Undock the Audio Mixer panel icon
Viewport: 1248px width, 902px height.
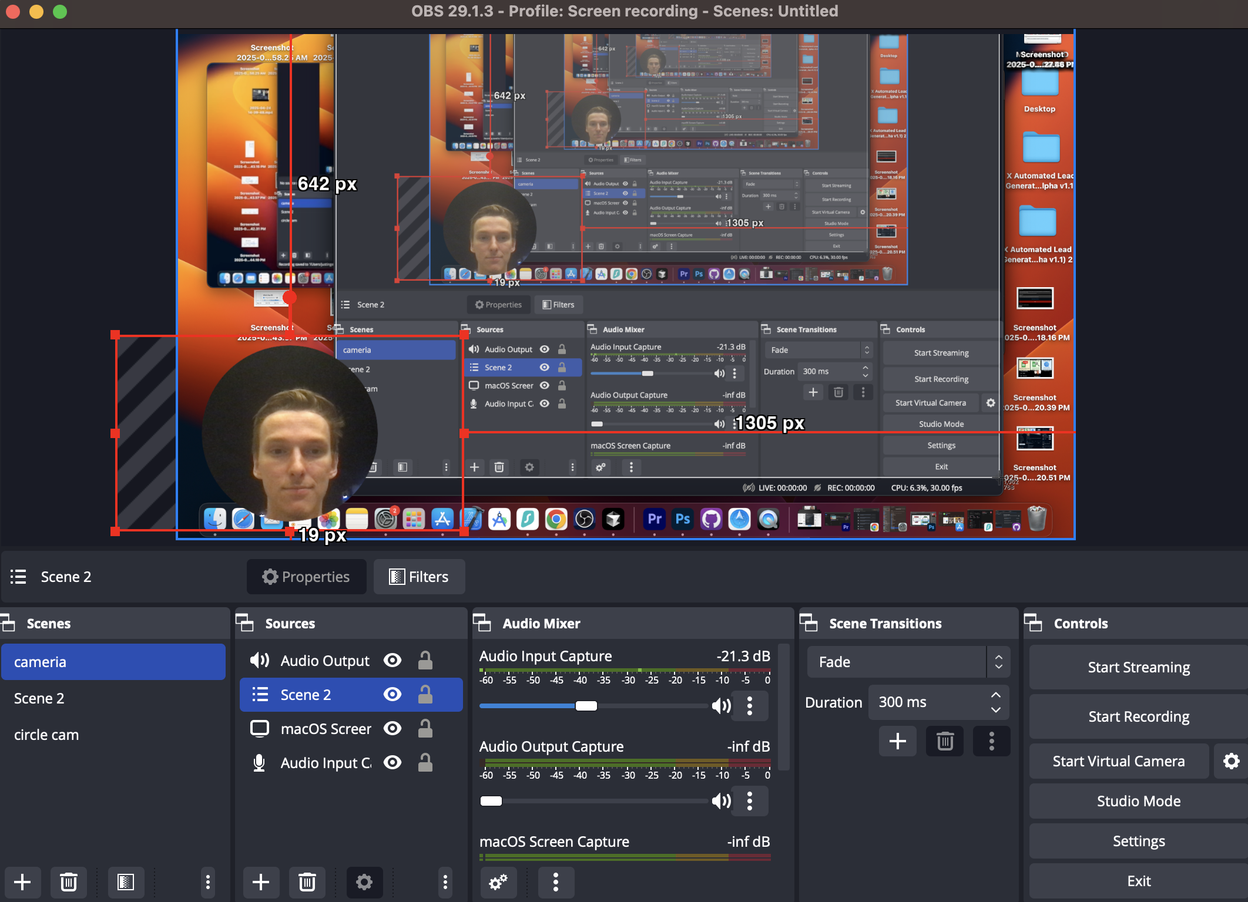482,623
